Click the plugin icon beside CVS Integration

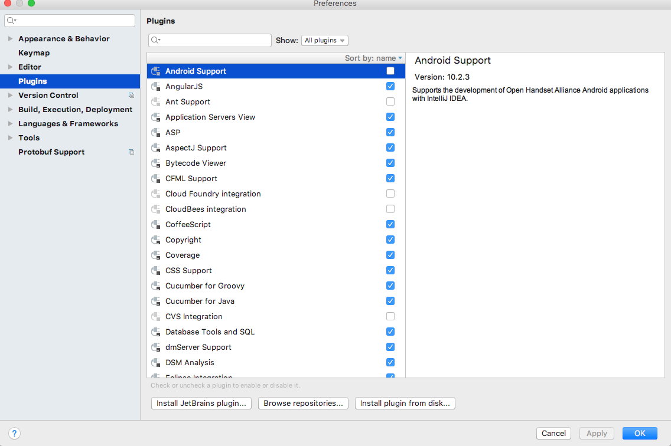click(156, 316)
